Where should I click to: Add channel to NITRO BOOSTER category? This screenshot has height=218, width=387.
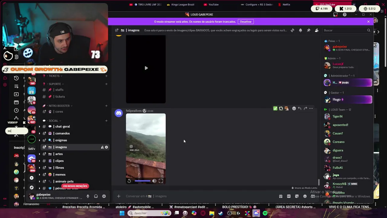coord(106,106)
